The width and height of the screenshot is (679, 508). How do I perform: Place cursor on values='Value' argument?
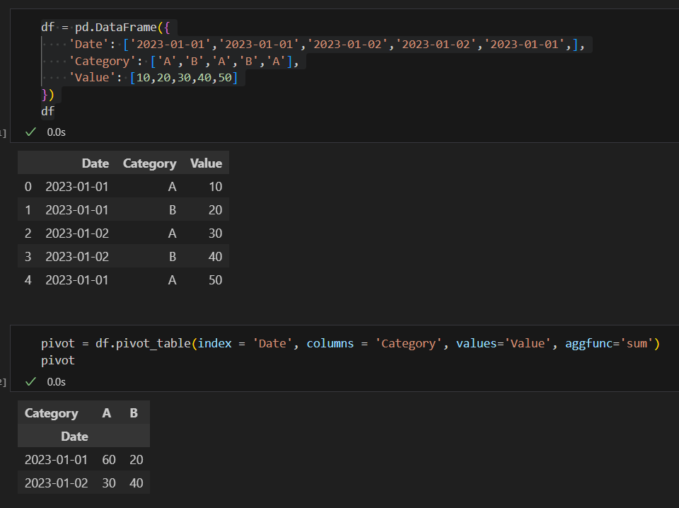tap(503, 343)
